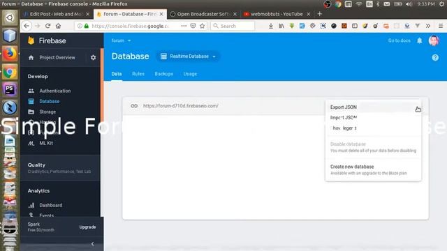
Task: Click the Develop section heading
Action: 38,77
